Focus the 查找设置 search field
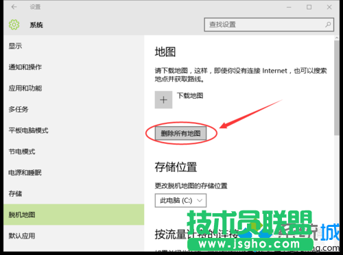This screenshot has width=343, height=255. [269, 25]
